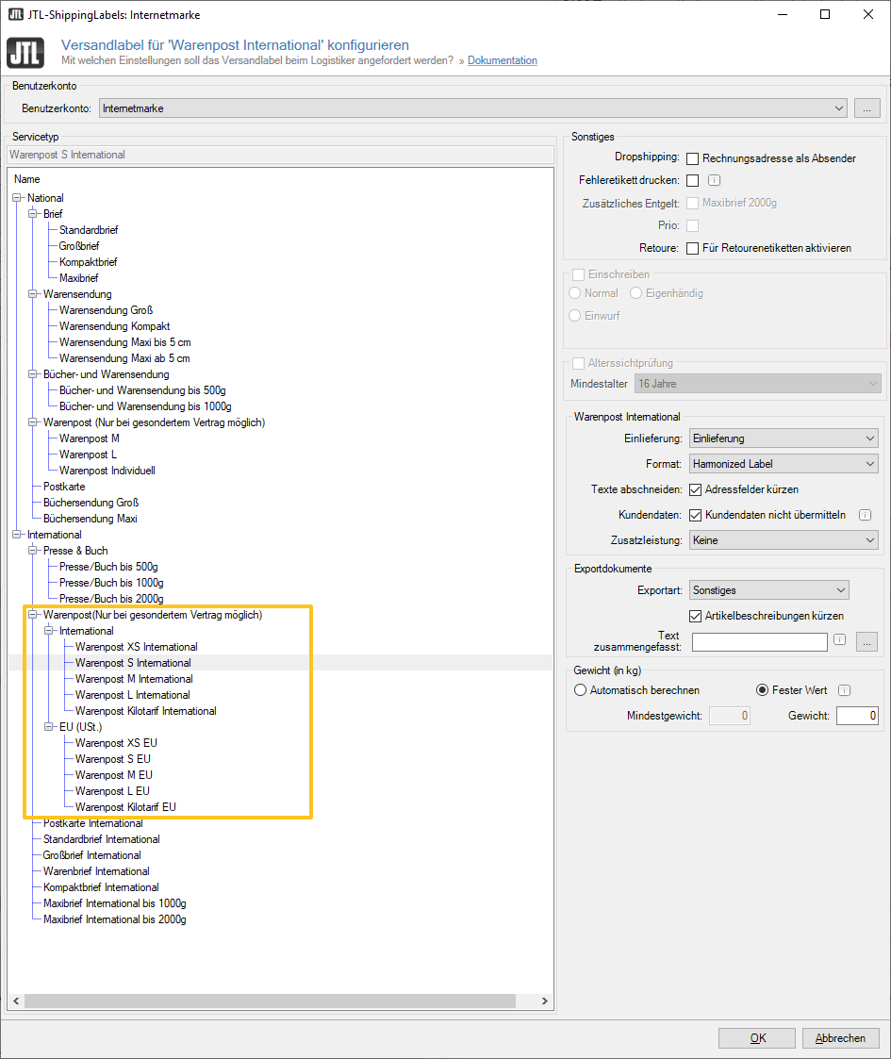This screenshot has height=1059, width=891.
Task: Open ellipsis button next to Benutzerkonto dropdown
Action: pos(867,108)
